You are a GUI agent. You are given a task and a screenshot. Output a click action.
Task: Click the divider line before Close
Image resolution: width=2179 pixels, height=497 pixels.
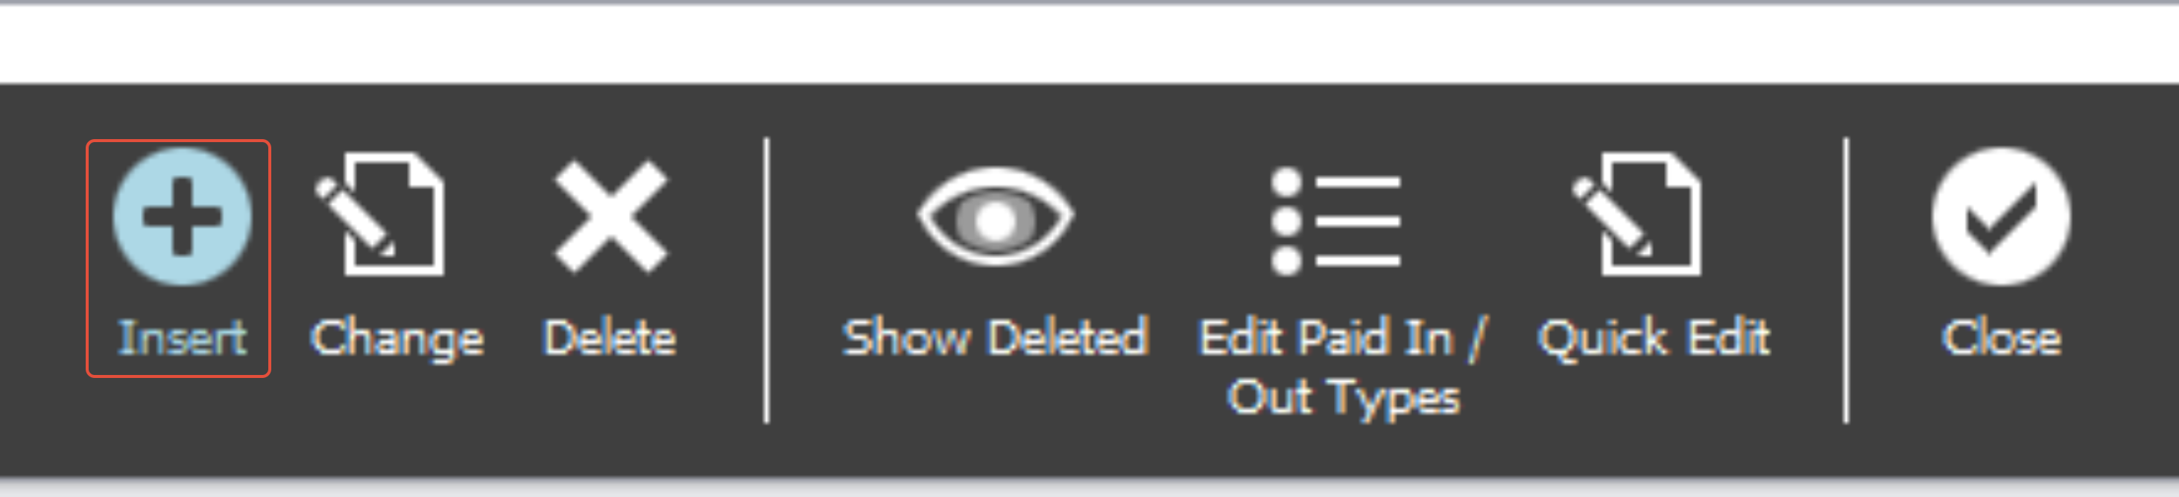[1846, 280]
